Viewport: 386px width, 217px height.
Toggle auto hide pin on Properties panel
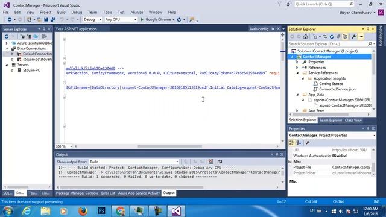[368, 128]
